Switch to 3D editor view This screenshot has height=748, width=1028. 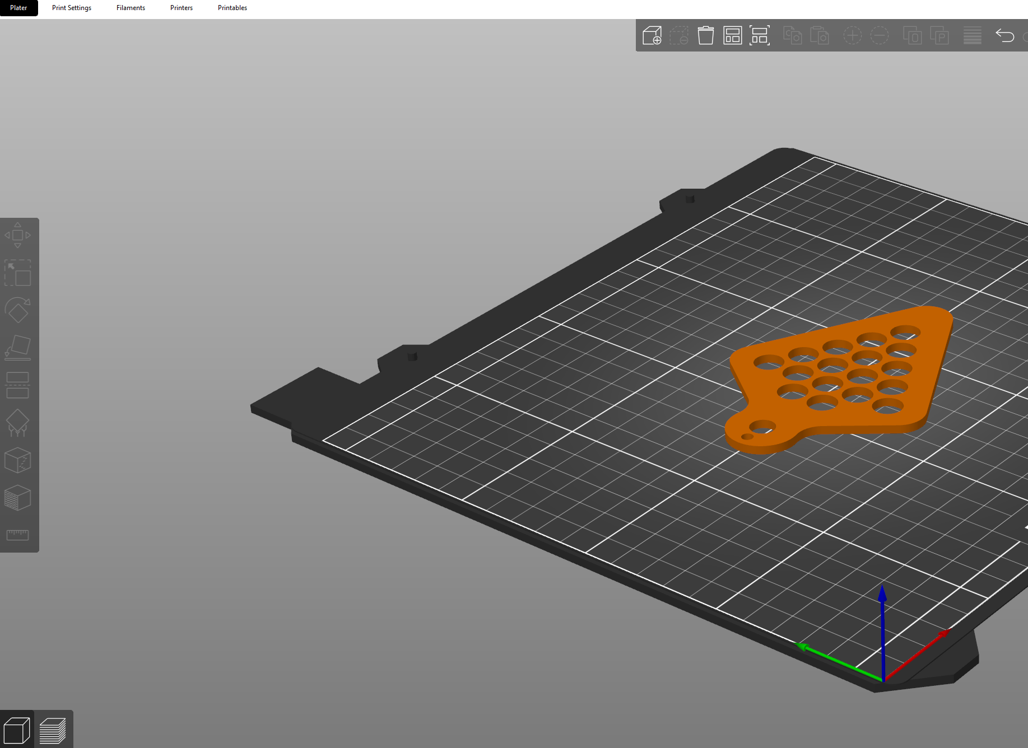coord(17,731)
